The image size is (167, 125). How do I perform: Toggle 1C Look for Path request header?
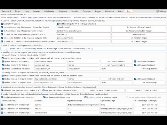click(2, 34)
